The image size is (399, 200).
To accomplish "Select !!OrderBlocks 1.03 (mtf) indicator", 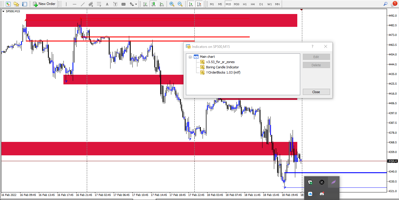I will [x=223, y=72].
